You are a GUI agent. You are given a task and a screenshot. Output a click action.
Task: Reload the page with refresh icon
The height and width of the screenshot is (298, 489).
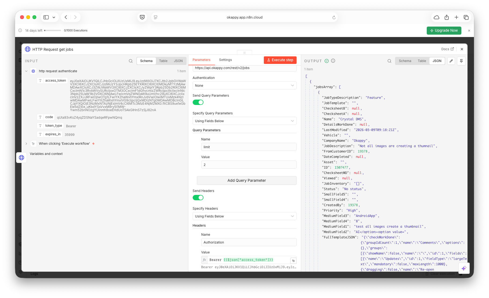click(x=334, y=17)
